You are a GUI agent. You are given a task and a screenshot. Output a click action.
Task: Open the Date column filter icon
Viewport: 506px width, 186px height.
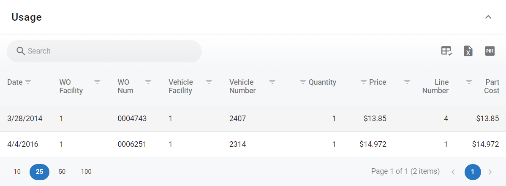[28, 82]
